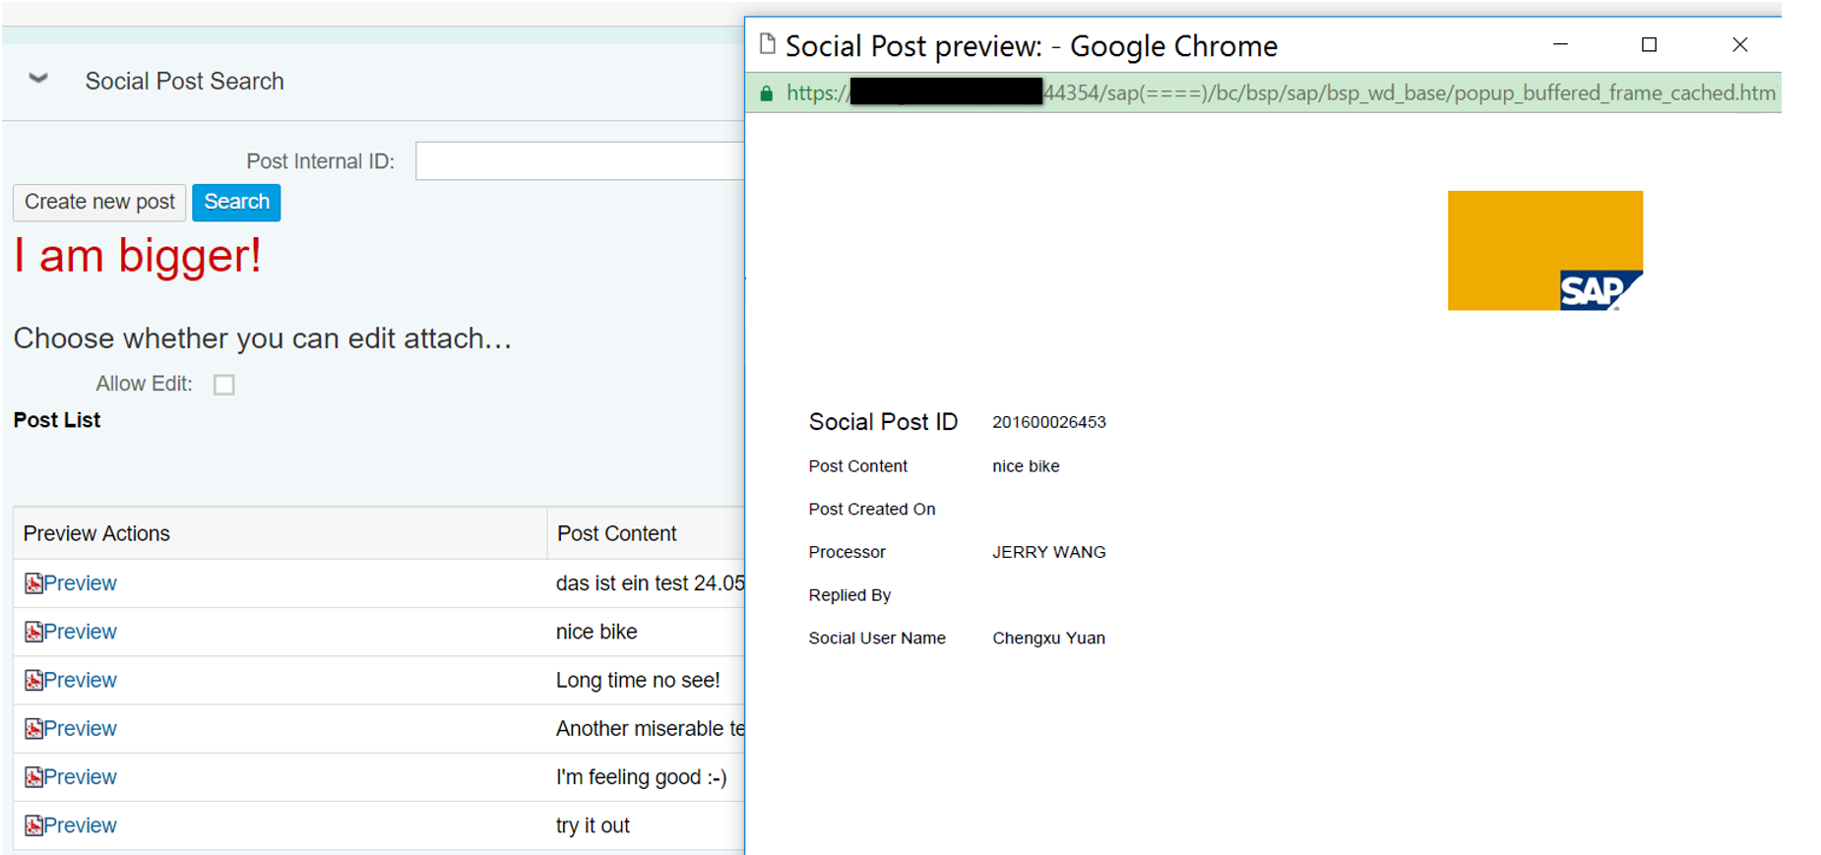1821x855 pixels.
Task: Click the Post Content column header
Action: 646,533
